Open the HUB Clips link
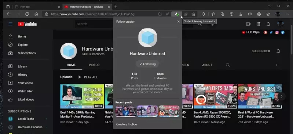 coord(251,32)
